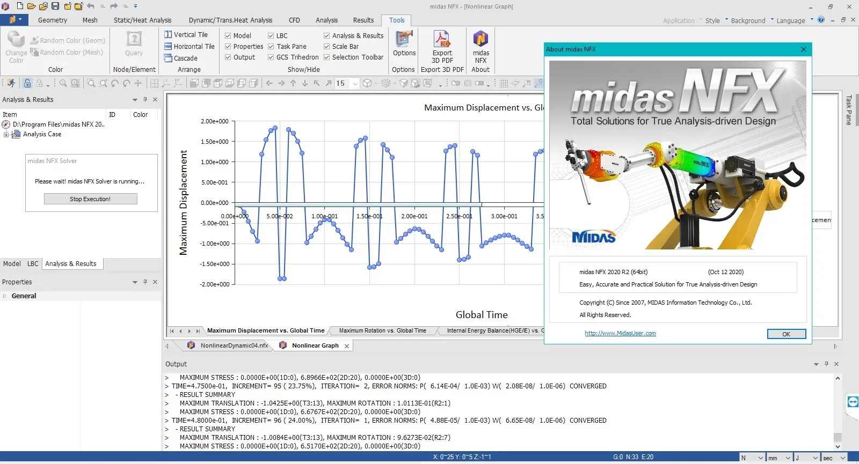Click Cascade arrange option
The height and width of the screenshot is (464, 859).
tap(181, 58)
